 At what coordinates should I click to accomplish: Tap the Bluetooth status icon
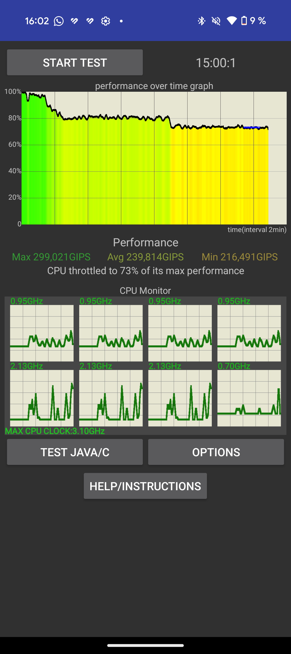pyautogui.click(x=201, y=21)
